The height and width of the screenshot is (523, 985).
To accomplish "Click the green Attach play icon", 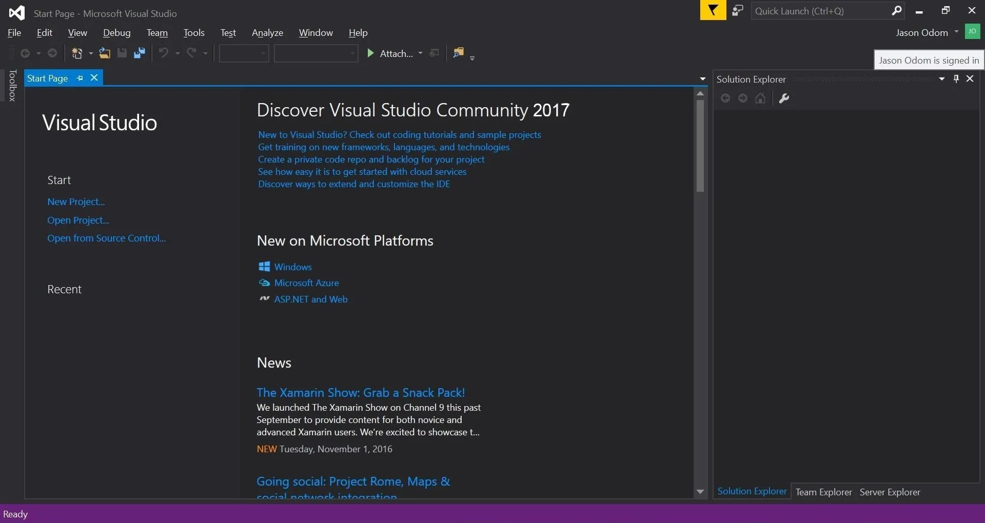I will point(370,53).
